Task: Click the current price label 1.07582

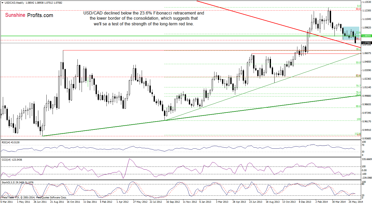Action: [x=367, y=43]
